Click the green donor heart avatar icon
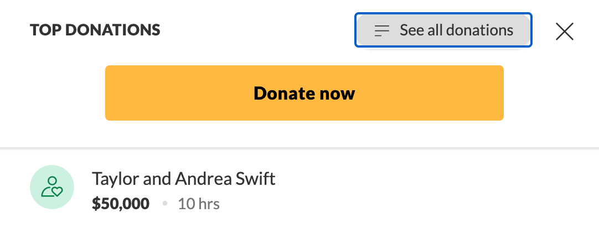Screen dimensions: 599x228 pyautogui.click(x=52, y=187)
